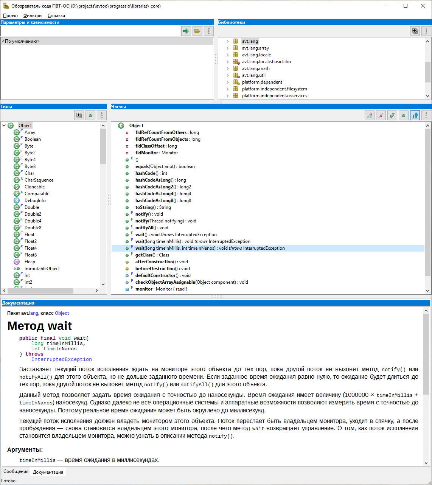Image resolution: width=432 pixels, height=485 pixels.
Task: Click the open folder icon in Параметры panel
Action: coord(197,31)
